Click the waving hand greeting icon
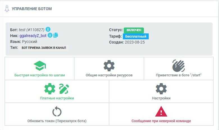This screenshot has width=219, height=130. coord(179,66)
